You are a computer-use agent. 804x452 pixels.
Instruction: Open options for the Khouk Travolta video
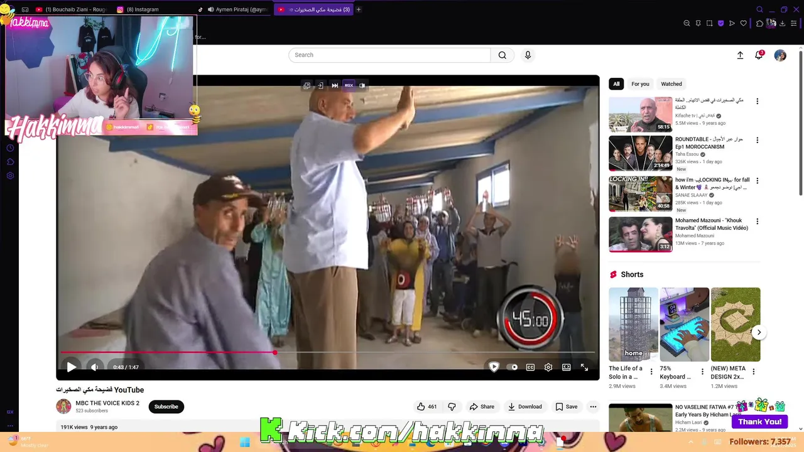pyautogui.click(x=757, y=222)
